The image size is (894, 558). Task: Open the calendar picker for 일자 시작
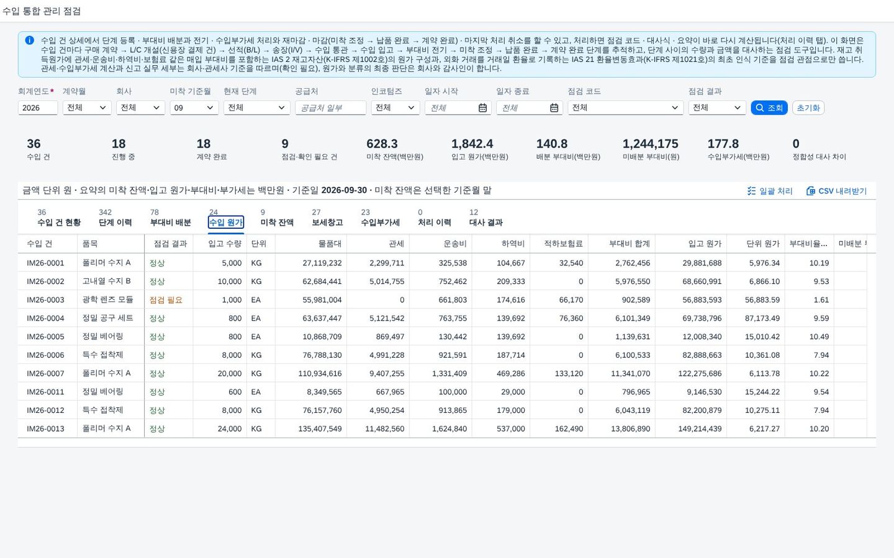(x=482, y=108)
